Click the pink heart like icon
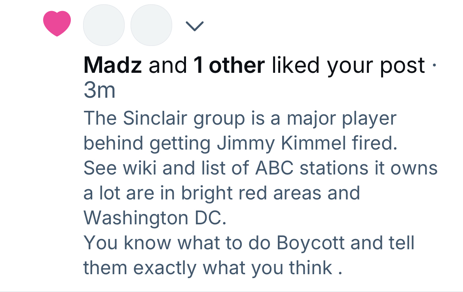 (x=57, y=24)
